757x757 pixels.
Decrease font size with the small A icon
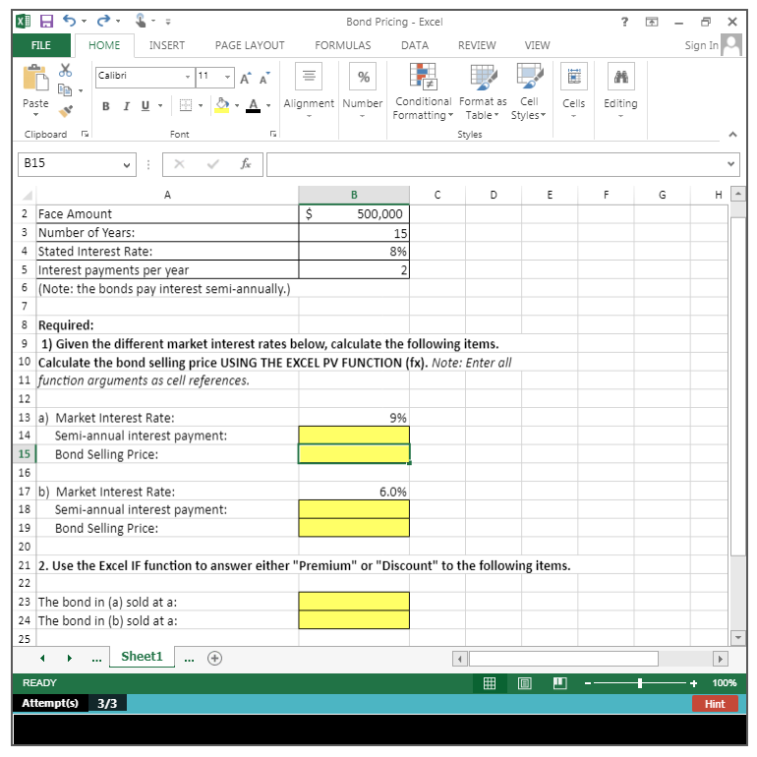264,79
